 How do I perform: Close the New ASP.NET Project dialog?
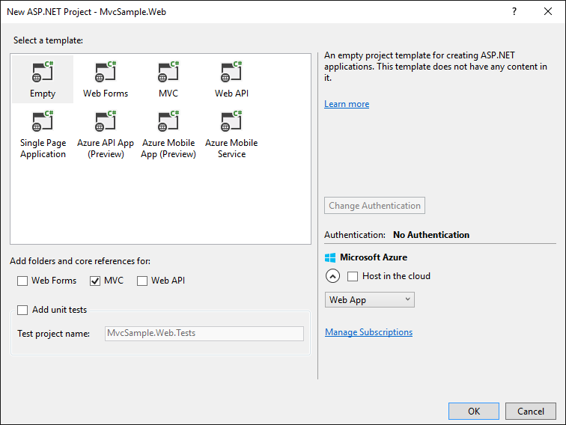click(547, 11)
